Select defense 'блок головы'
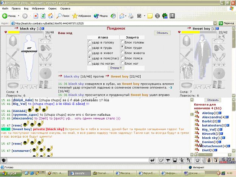The image size is (236, 177). (x=123, y=41)
